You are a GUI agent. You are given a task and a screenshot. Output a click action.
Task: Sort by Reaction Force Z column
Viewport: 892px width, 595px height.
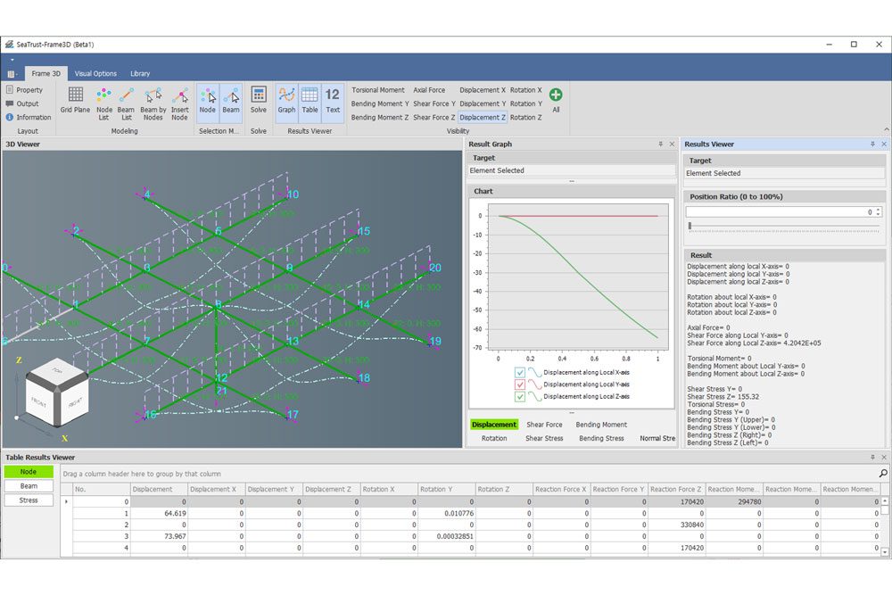coord(676,489)
